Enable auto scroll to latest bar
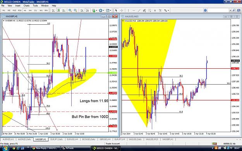The width and height of the screenshot is (242, 151). tap(82, 10)
